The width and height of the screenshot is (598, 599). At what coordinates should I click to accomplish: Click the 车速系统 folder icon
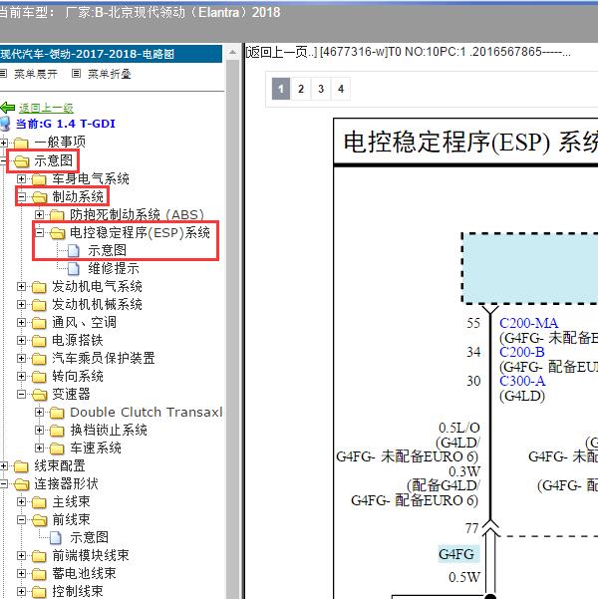(x=57, y=449)
